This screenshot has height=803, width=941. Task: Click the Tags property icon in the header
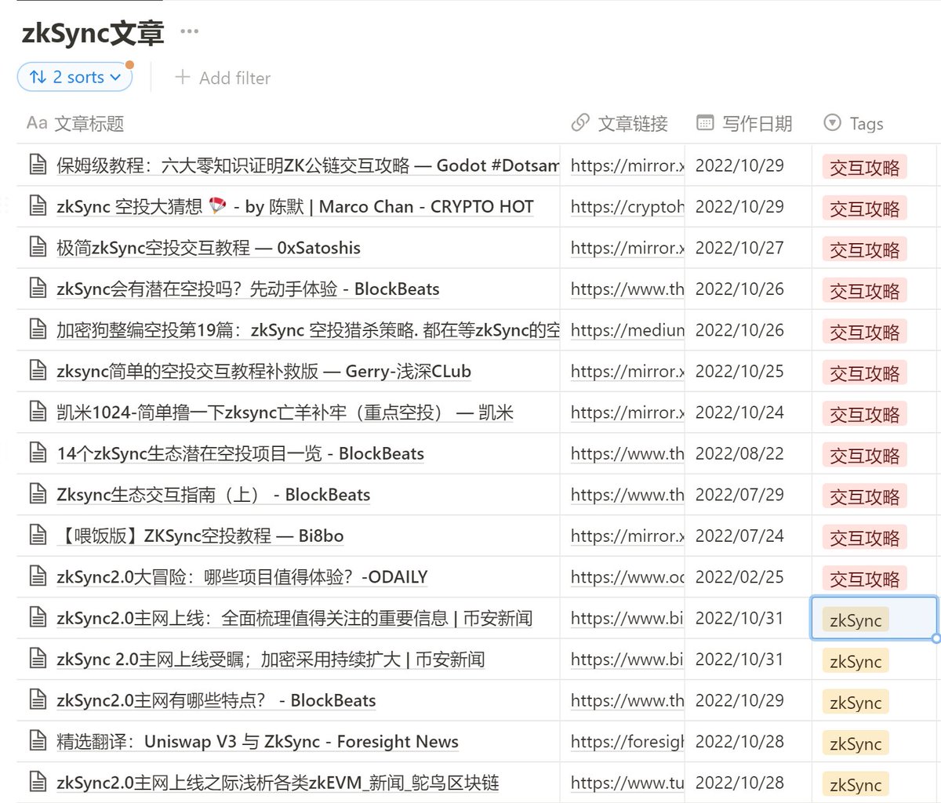click(831, 123)
